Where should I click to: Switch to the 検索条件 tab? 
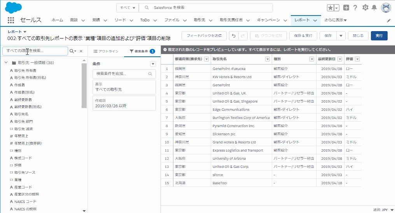coord(142,51)
